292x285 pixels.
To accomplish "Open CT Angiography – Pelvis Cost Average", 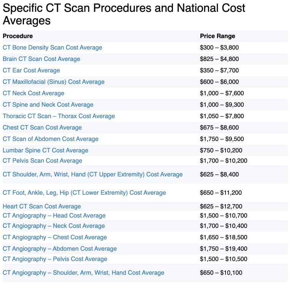I will 55,259.
